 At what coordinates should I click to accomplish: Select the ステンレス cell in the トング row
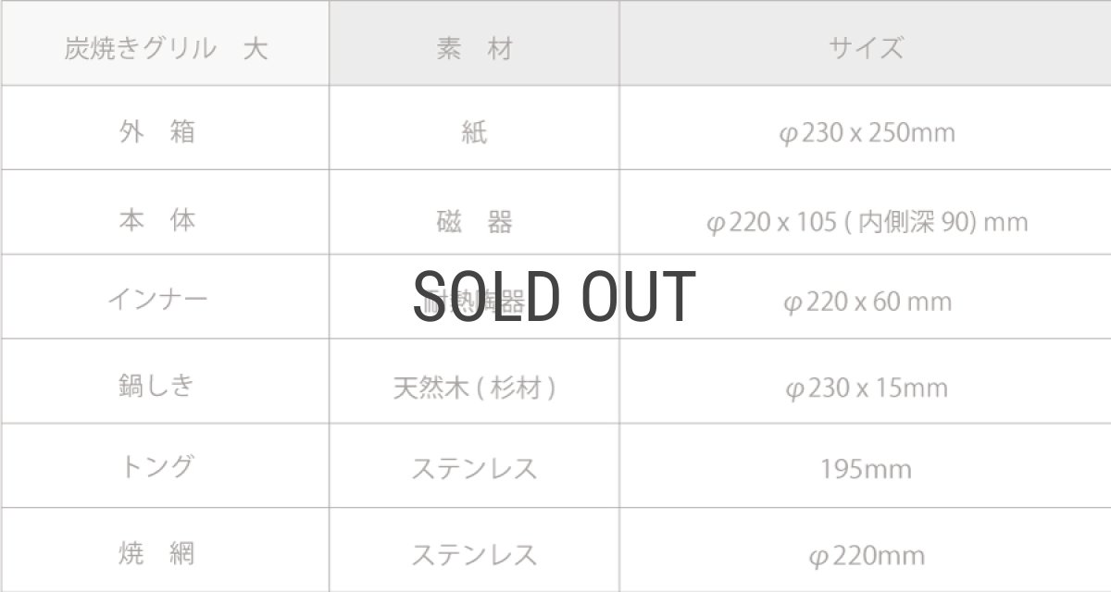pos(474,469)
